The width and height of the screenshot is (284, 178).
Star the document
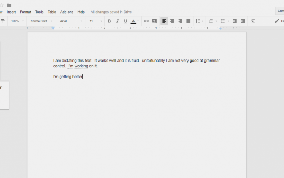point(2,5)
